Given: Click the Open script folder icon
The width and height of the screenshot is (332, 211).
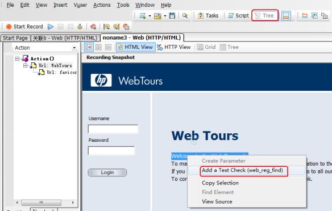Looking at the screenshot, I should (157, 16).
